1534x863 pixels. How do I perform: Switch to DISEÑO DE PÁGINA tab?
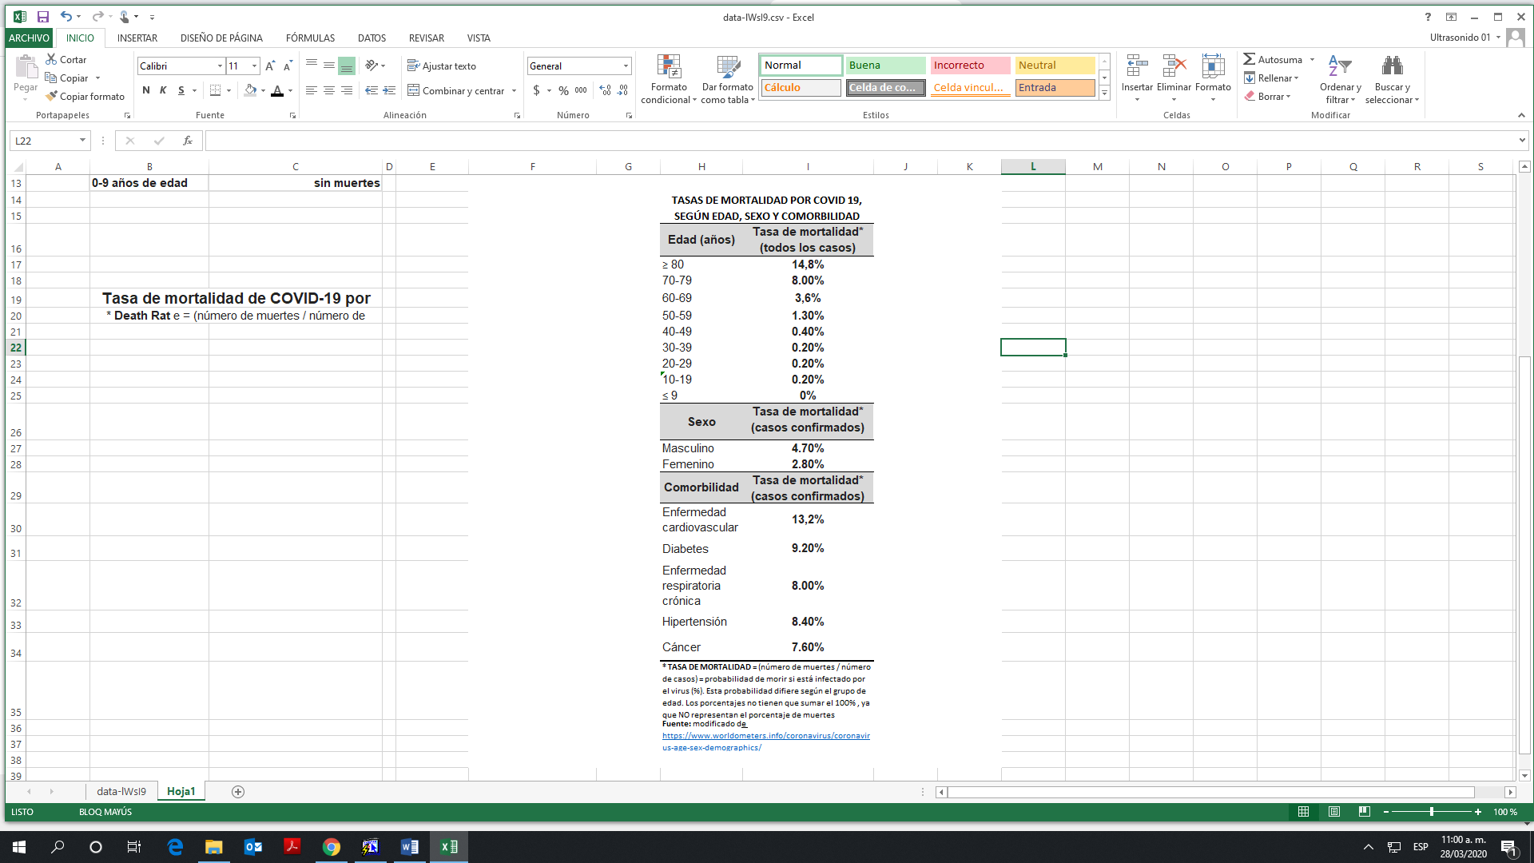coord(221,38)
